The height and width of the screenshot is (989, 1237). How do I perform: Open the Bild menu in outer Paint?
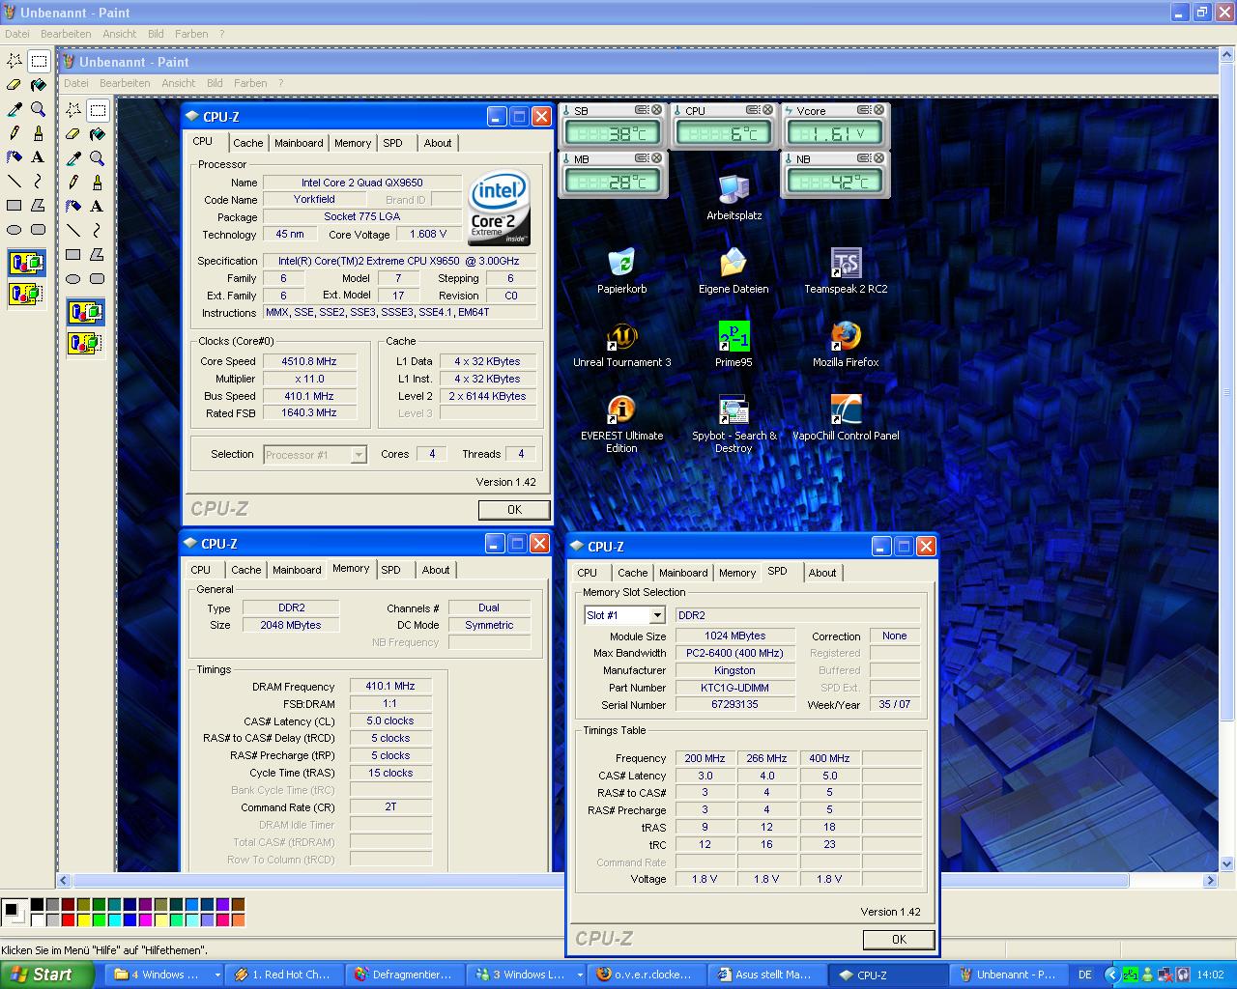click(x=156, y=34)
